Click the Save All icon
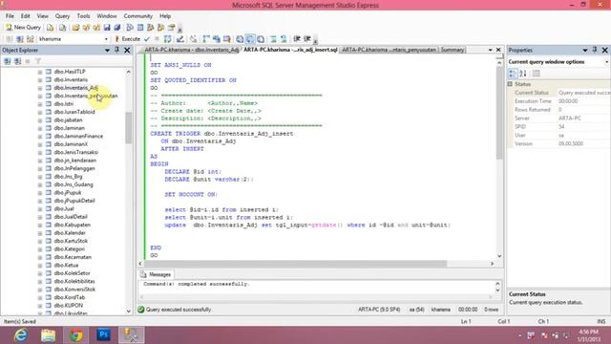 pos(116,28)
